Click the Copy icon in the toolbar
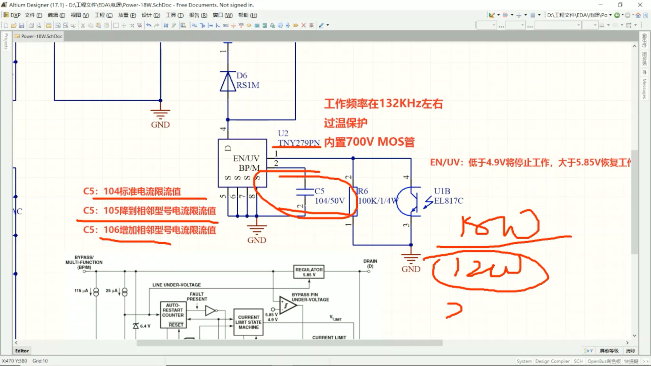The image size is (651, 366). (91, 25)
